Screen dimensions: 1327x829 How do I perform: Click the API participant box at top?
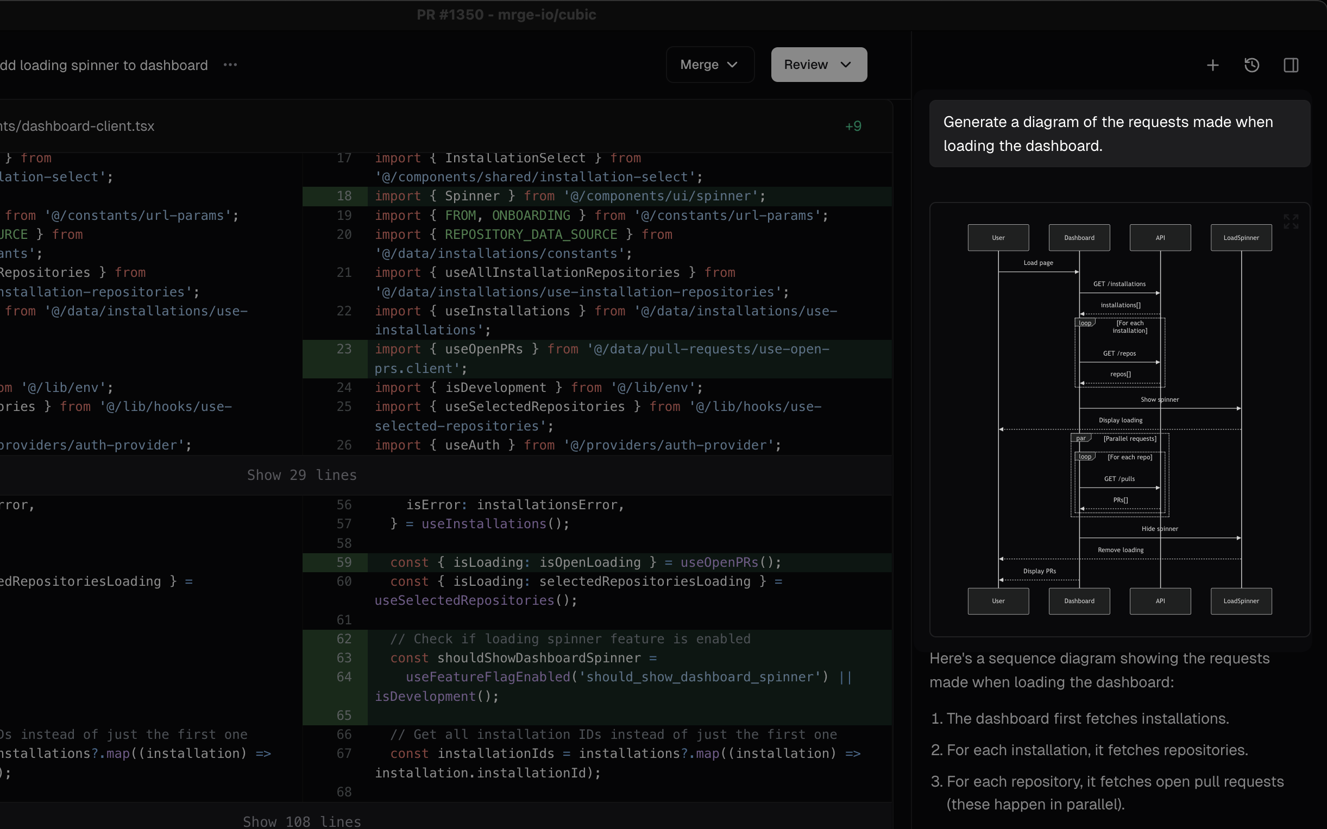coord(1160,237)
